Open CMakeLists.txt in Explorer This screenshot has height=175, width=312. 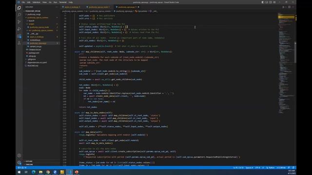point(35,50)
